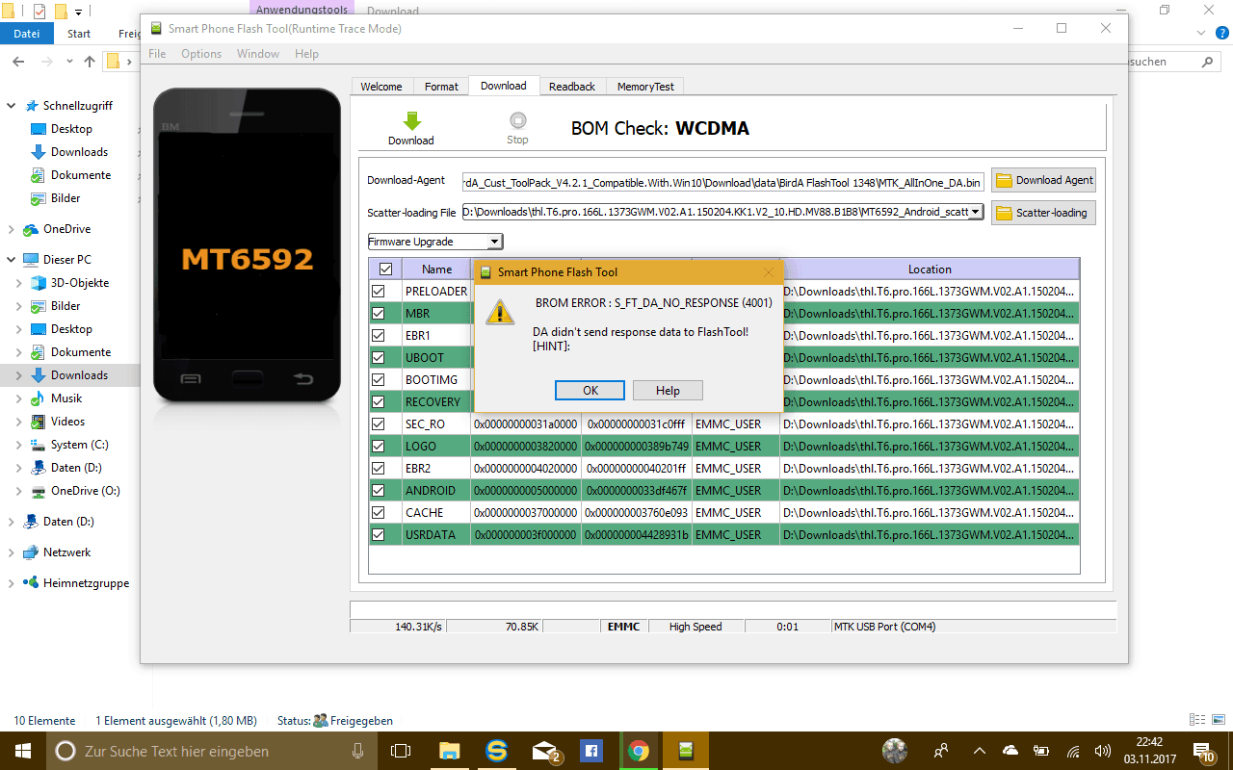Click Windows Start button
The width and height of the screenshot is (1233, 770).
[x=22, y=751]
